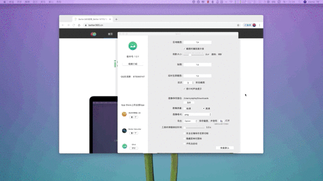The width and height of the screenshot is (323, 181).
Task: Reload the page in Chrome
Action: tap(74, 25)
